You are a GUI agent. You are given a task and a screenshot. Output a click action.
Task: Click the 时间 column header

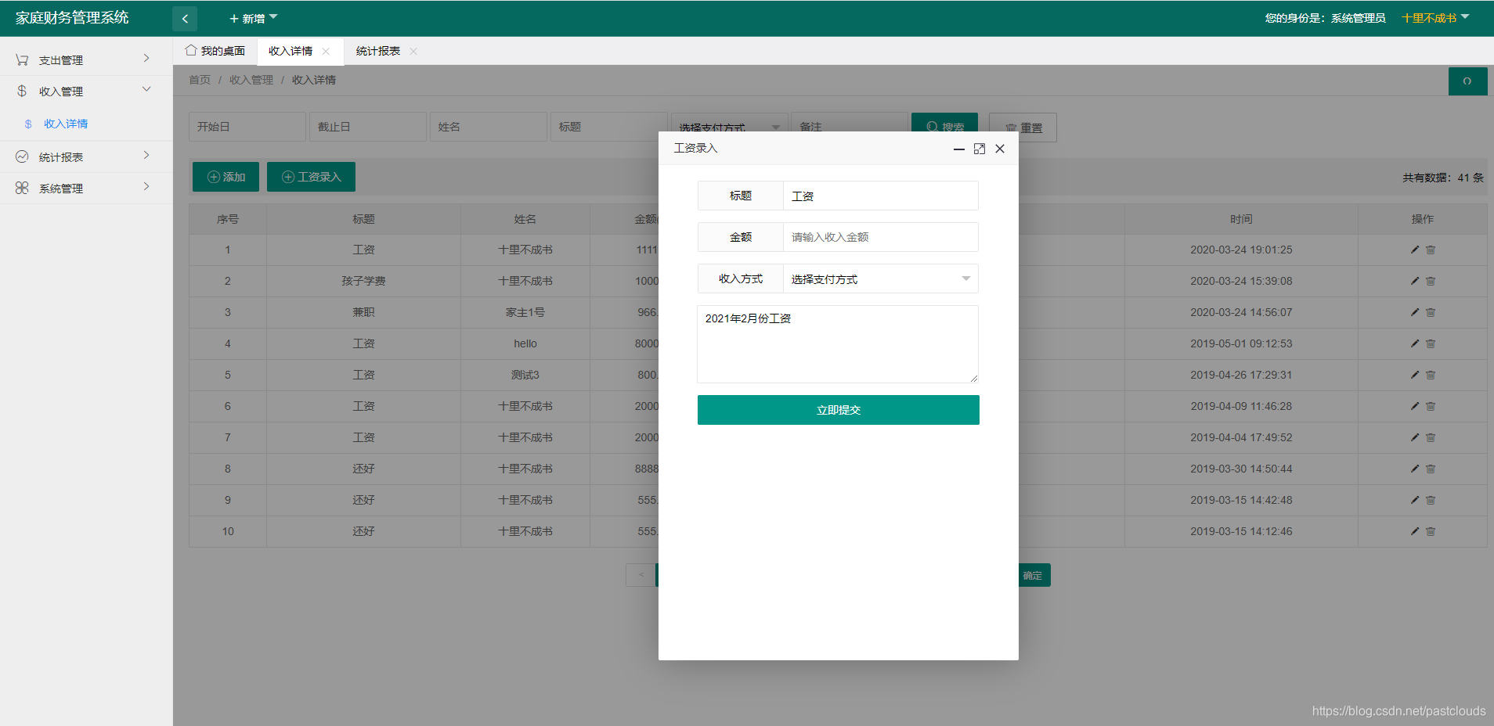[x=1241, y=219]
